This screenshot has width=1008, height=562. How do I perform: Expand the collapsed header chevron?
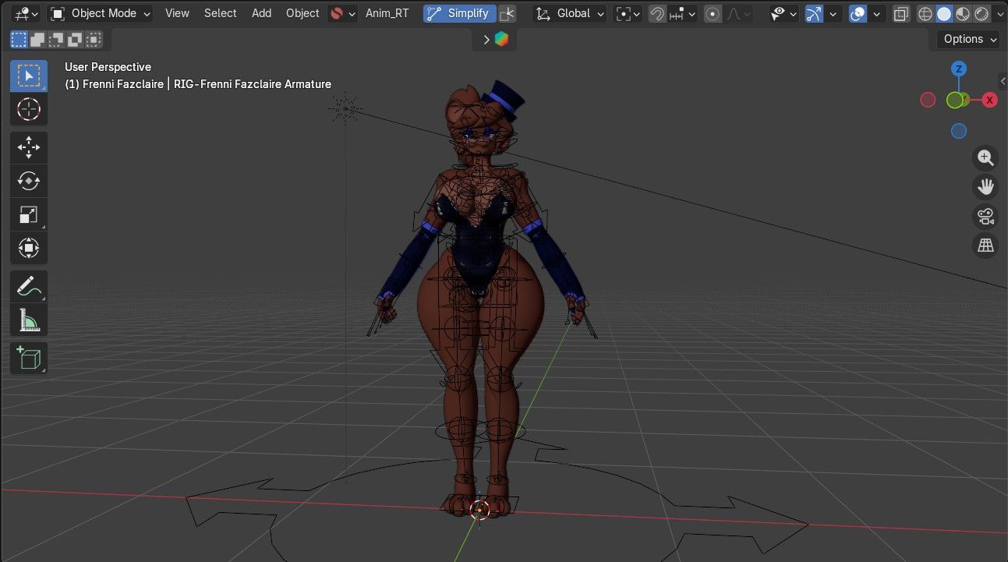click(x=486, y=39)
